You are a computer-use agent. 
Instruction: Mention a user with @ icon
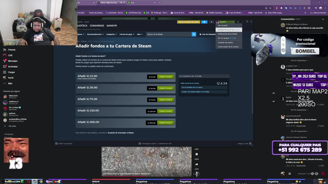coord(312,174)
